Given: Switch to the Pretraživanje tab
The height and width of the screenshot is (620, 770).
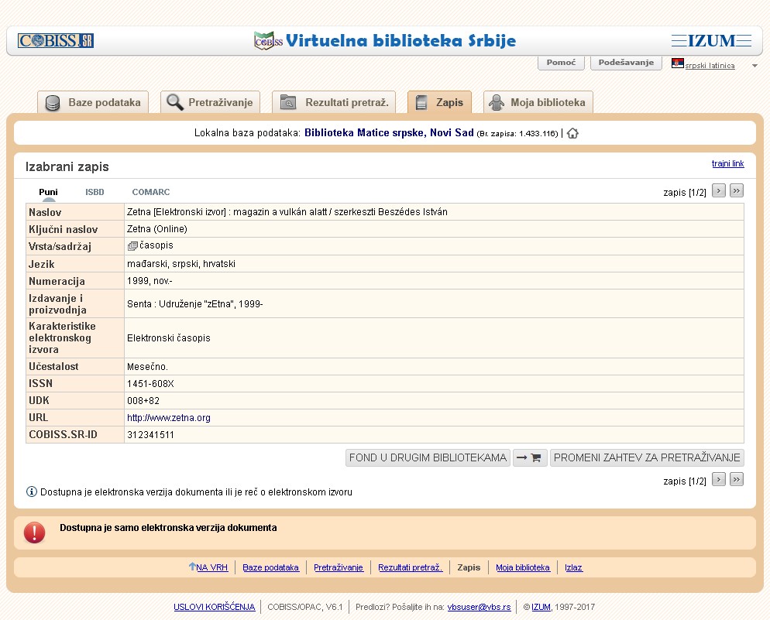Looking at the screenshot, I should 211,102.
